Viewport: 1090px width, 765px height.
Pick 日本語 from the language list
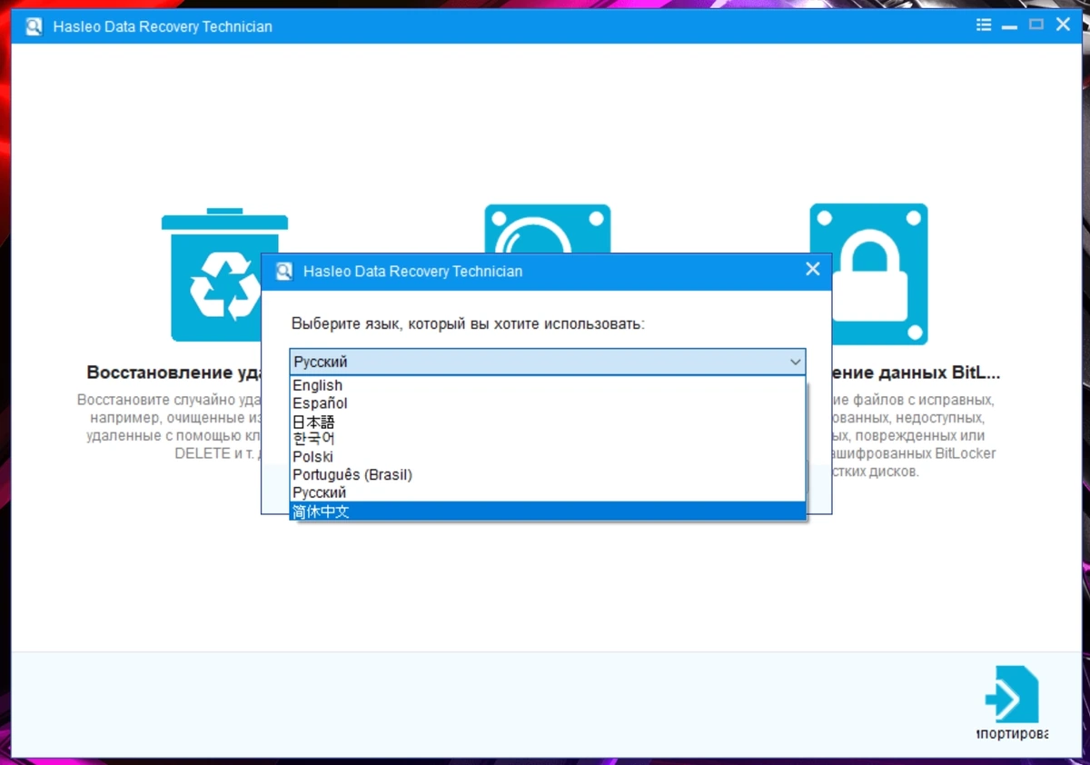point(548,422)
